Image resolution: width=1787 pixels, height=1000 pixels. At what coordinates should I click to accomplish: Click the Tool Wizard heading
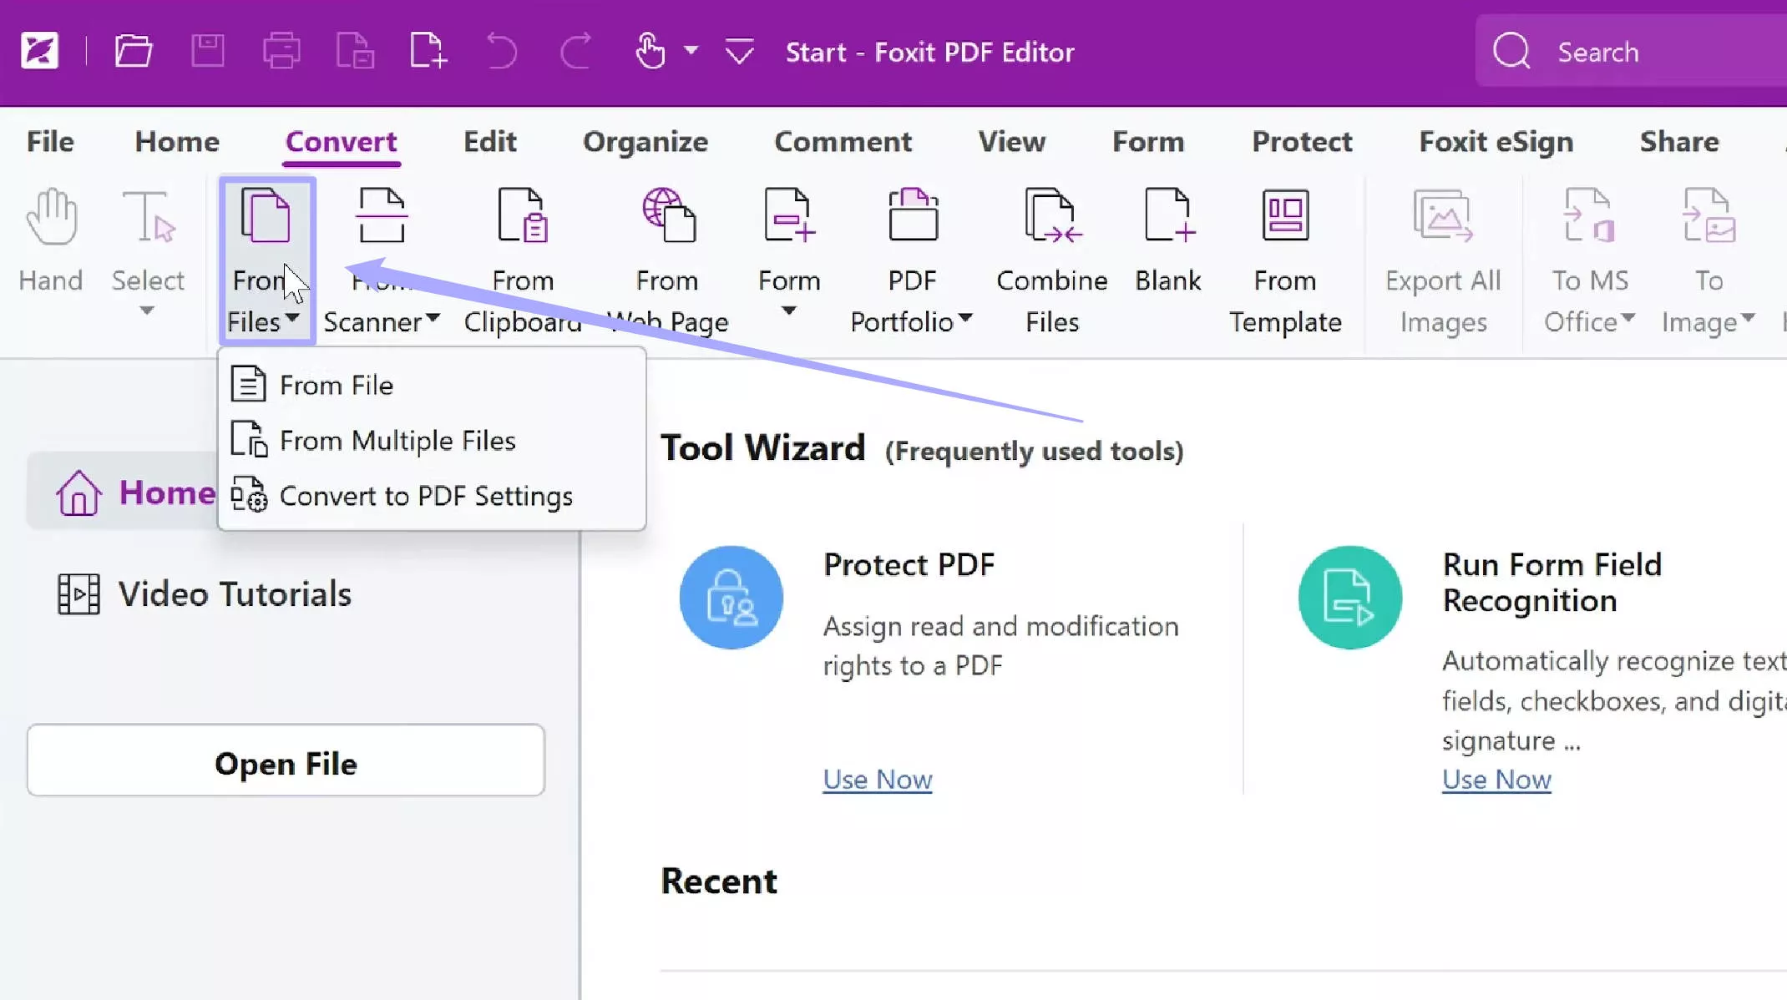[762, 448]
